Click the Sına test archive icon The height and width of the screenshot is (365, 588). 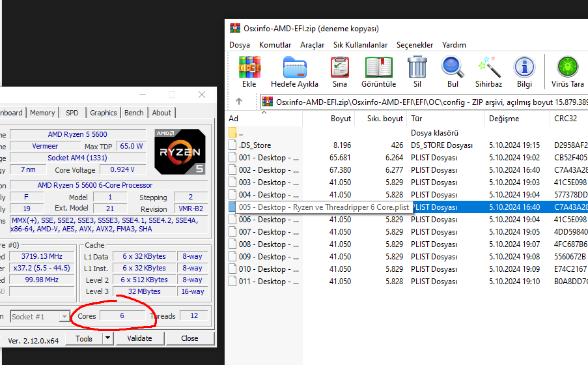pos(339,67)
